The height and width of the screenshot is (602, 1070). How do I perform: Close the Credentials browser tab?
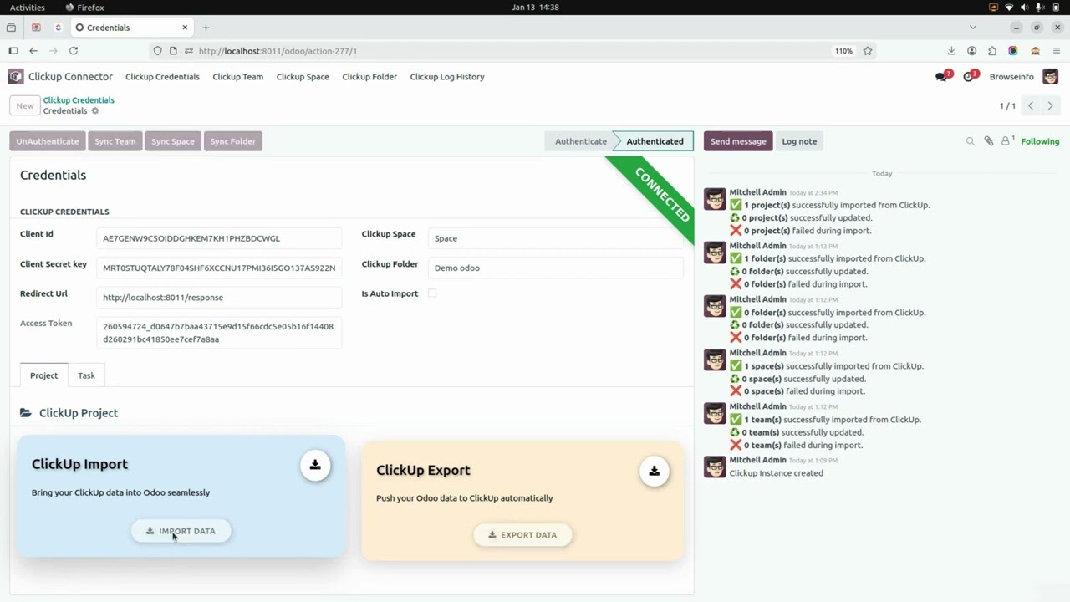click(185, 28)
